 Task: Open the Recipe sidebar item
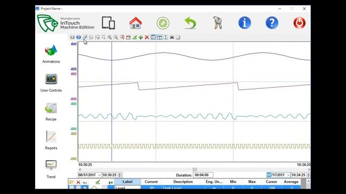[x=51, y=112]
